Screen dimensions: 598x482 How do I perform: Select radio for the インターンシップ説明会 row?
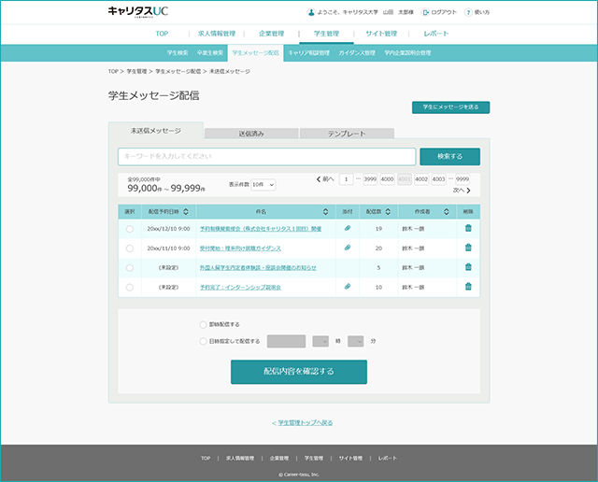click(130, 287)
